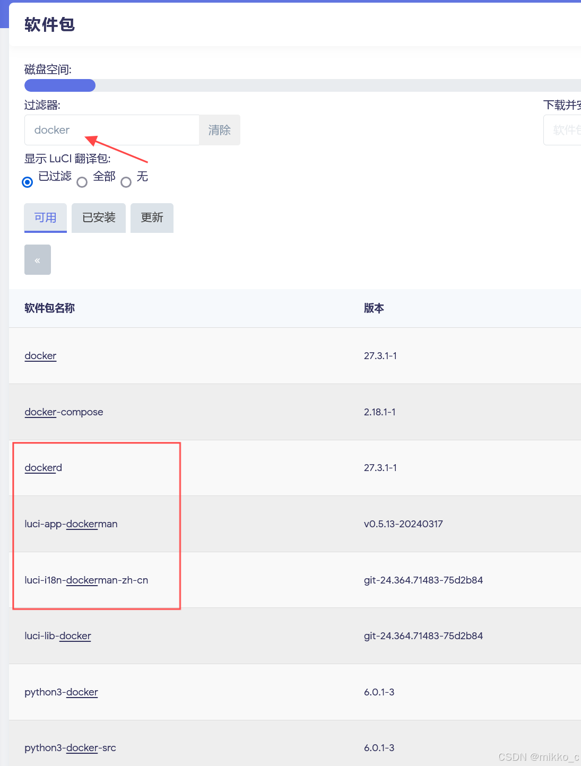Screen dimensions: 581x766
Task: Click the 软件包名称 column header
Action: (x=50, y=308)
